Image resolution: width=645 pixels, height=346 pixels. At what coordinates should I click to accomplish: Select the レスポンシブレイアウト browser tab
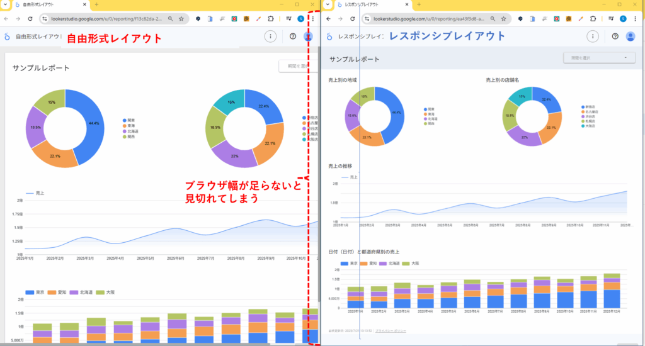[373, 4]
